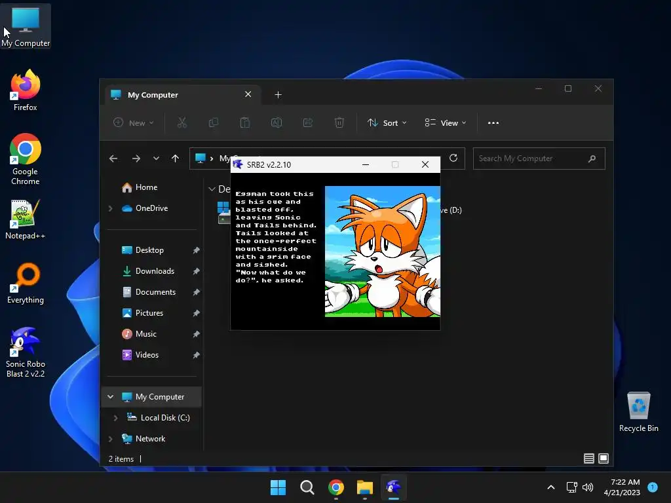Expand Local Disk (C:) tree node
Viewport: 671px width, 503px height.
point(115,418)
